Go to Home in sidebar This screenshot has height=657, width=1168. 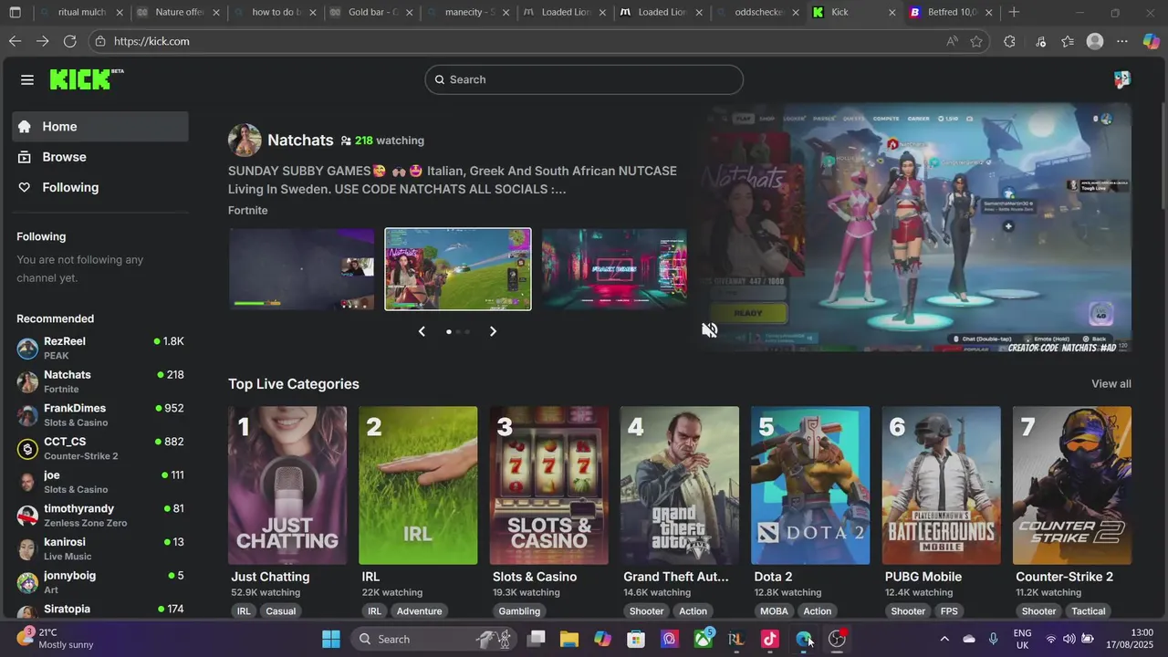pos(100,127)
